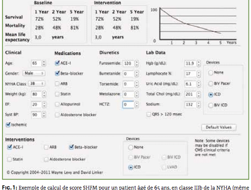Select LVAD in Interventions devices
The image size is (251, 190).
164,167
